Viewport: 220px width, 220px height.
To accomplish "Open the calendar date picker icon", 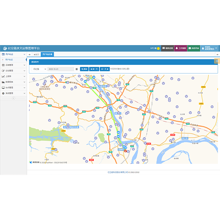I will coord(77,69).
